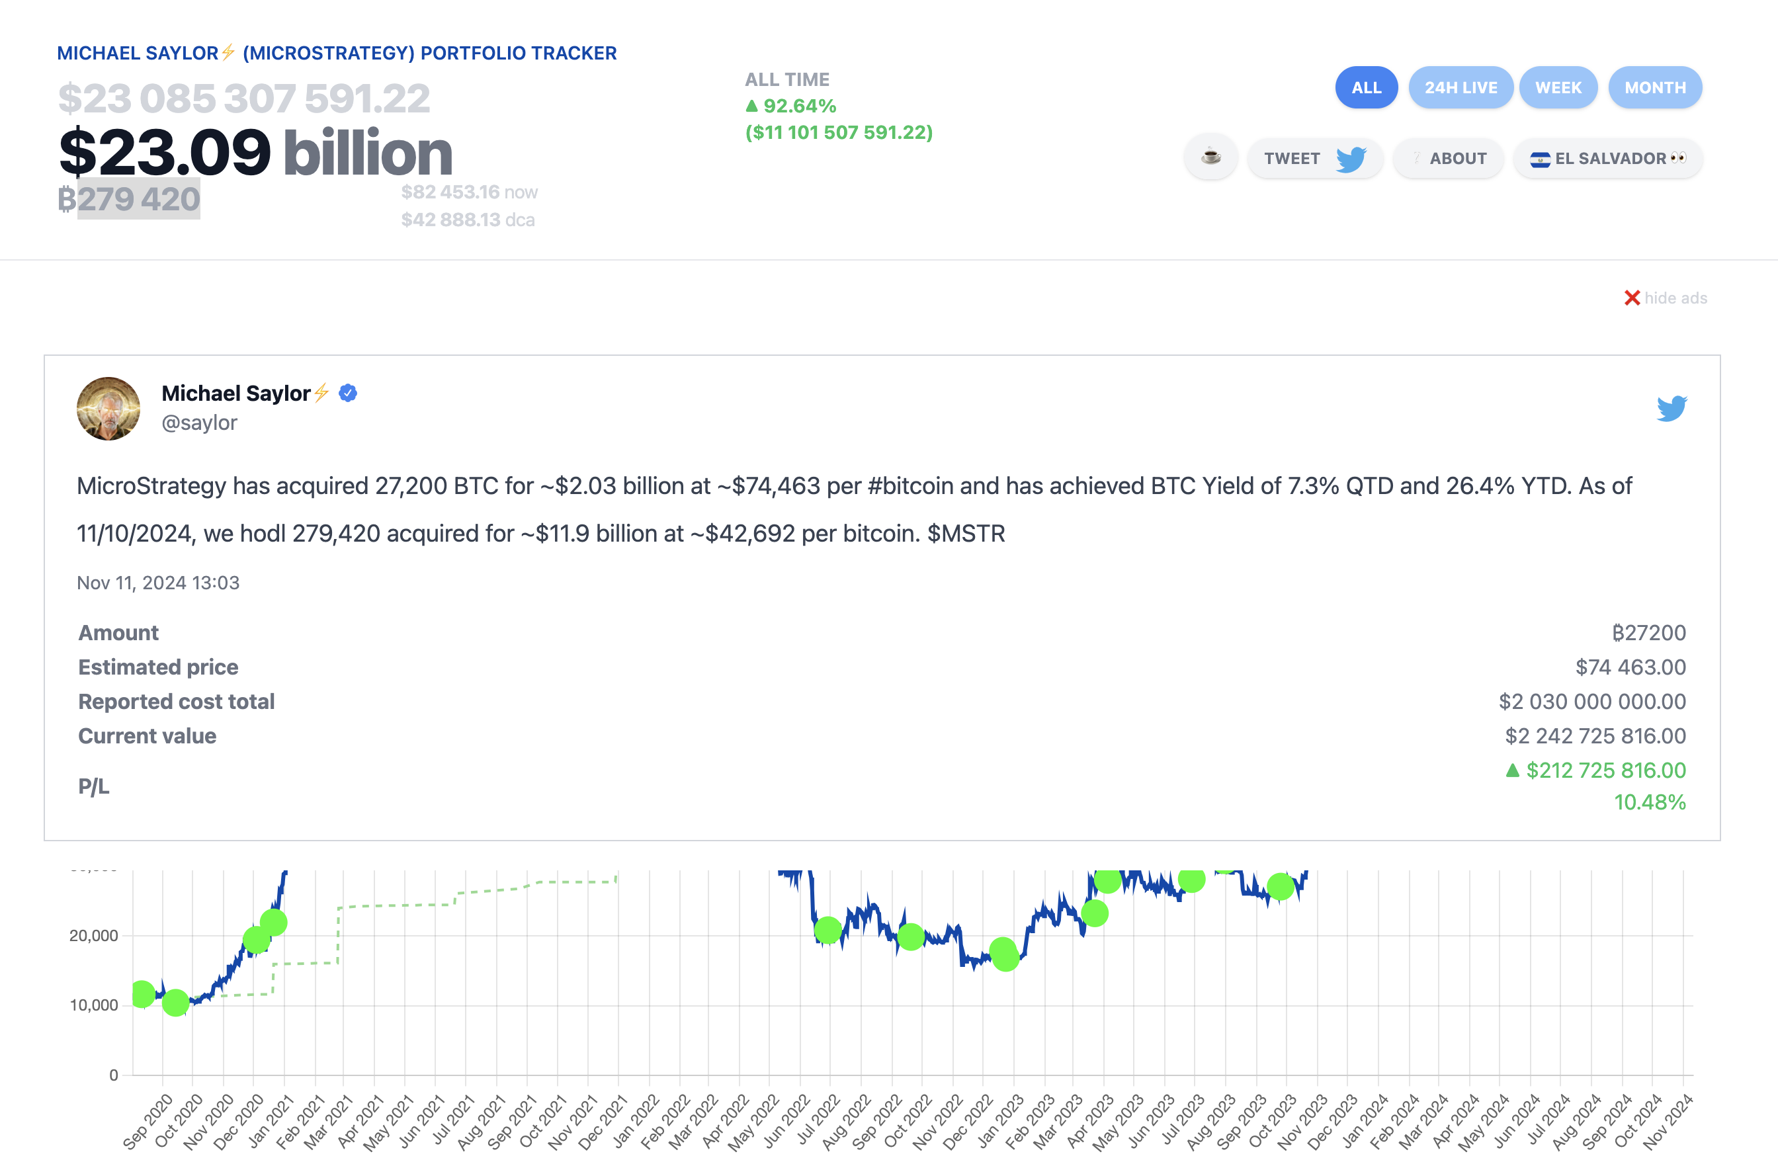Click the 92.64% all time gain
This screenshot has width=1778, height=1164.
[791, 106]
